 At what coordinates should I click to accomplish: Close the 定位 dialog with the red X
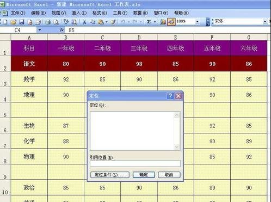click(x=178, y=96)
